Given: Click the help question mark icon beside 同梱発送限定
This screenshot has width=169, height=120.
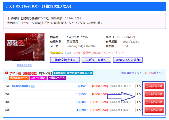Looking at the screenshot, I should tap(33, 86).
